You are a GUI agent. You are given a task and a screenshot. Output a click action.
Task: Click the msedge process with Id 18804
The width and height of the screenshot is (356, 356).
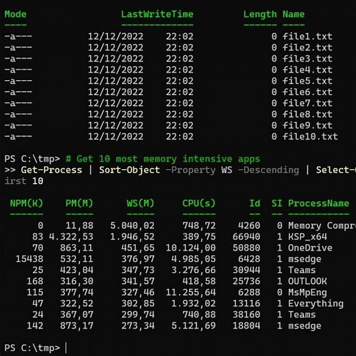click(305, 326)
